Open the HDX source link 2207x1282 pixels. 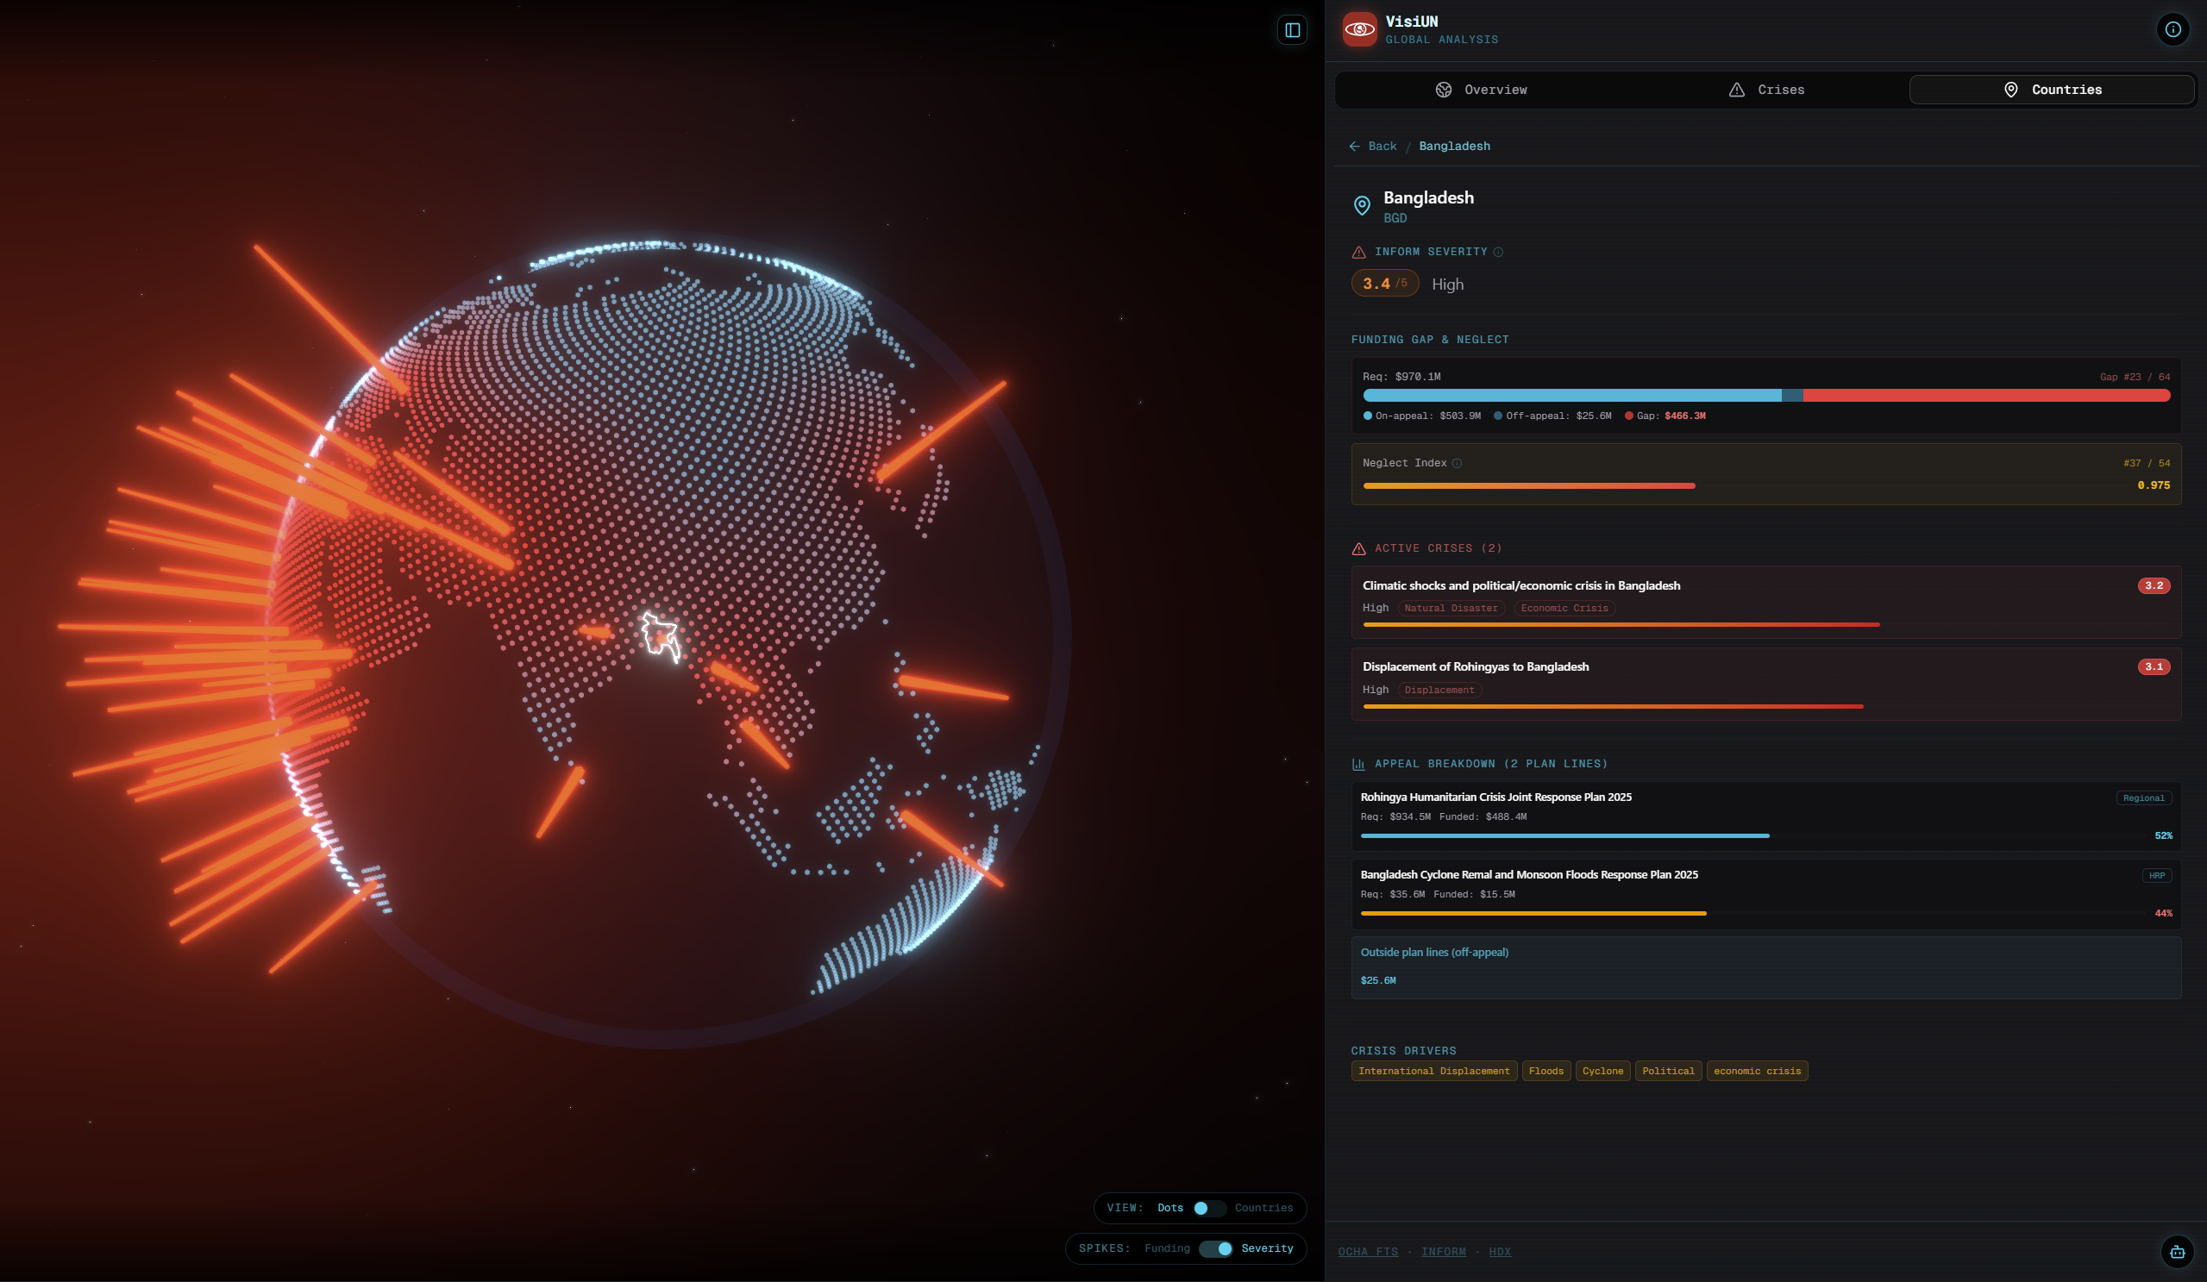click(x=1499, y=1251)
